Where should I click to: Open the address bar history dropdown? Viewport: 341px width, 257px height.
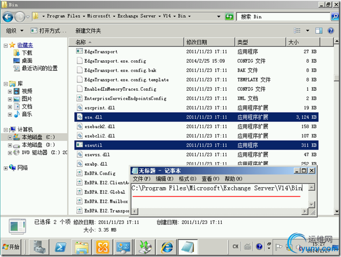(219, 16)
